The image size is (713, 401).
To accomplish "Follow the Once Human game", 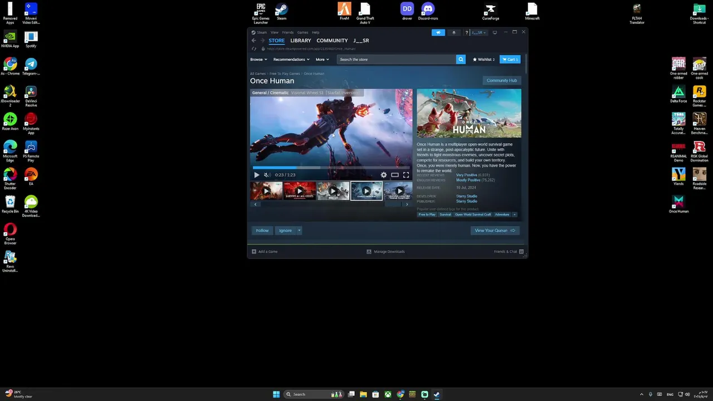I will tap(262, 231).
